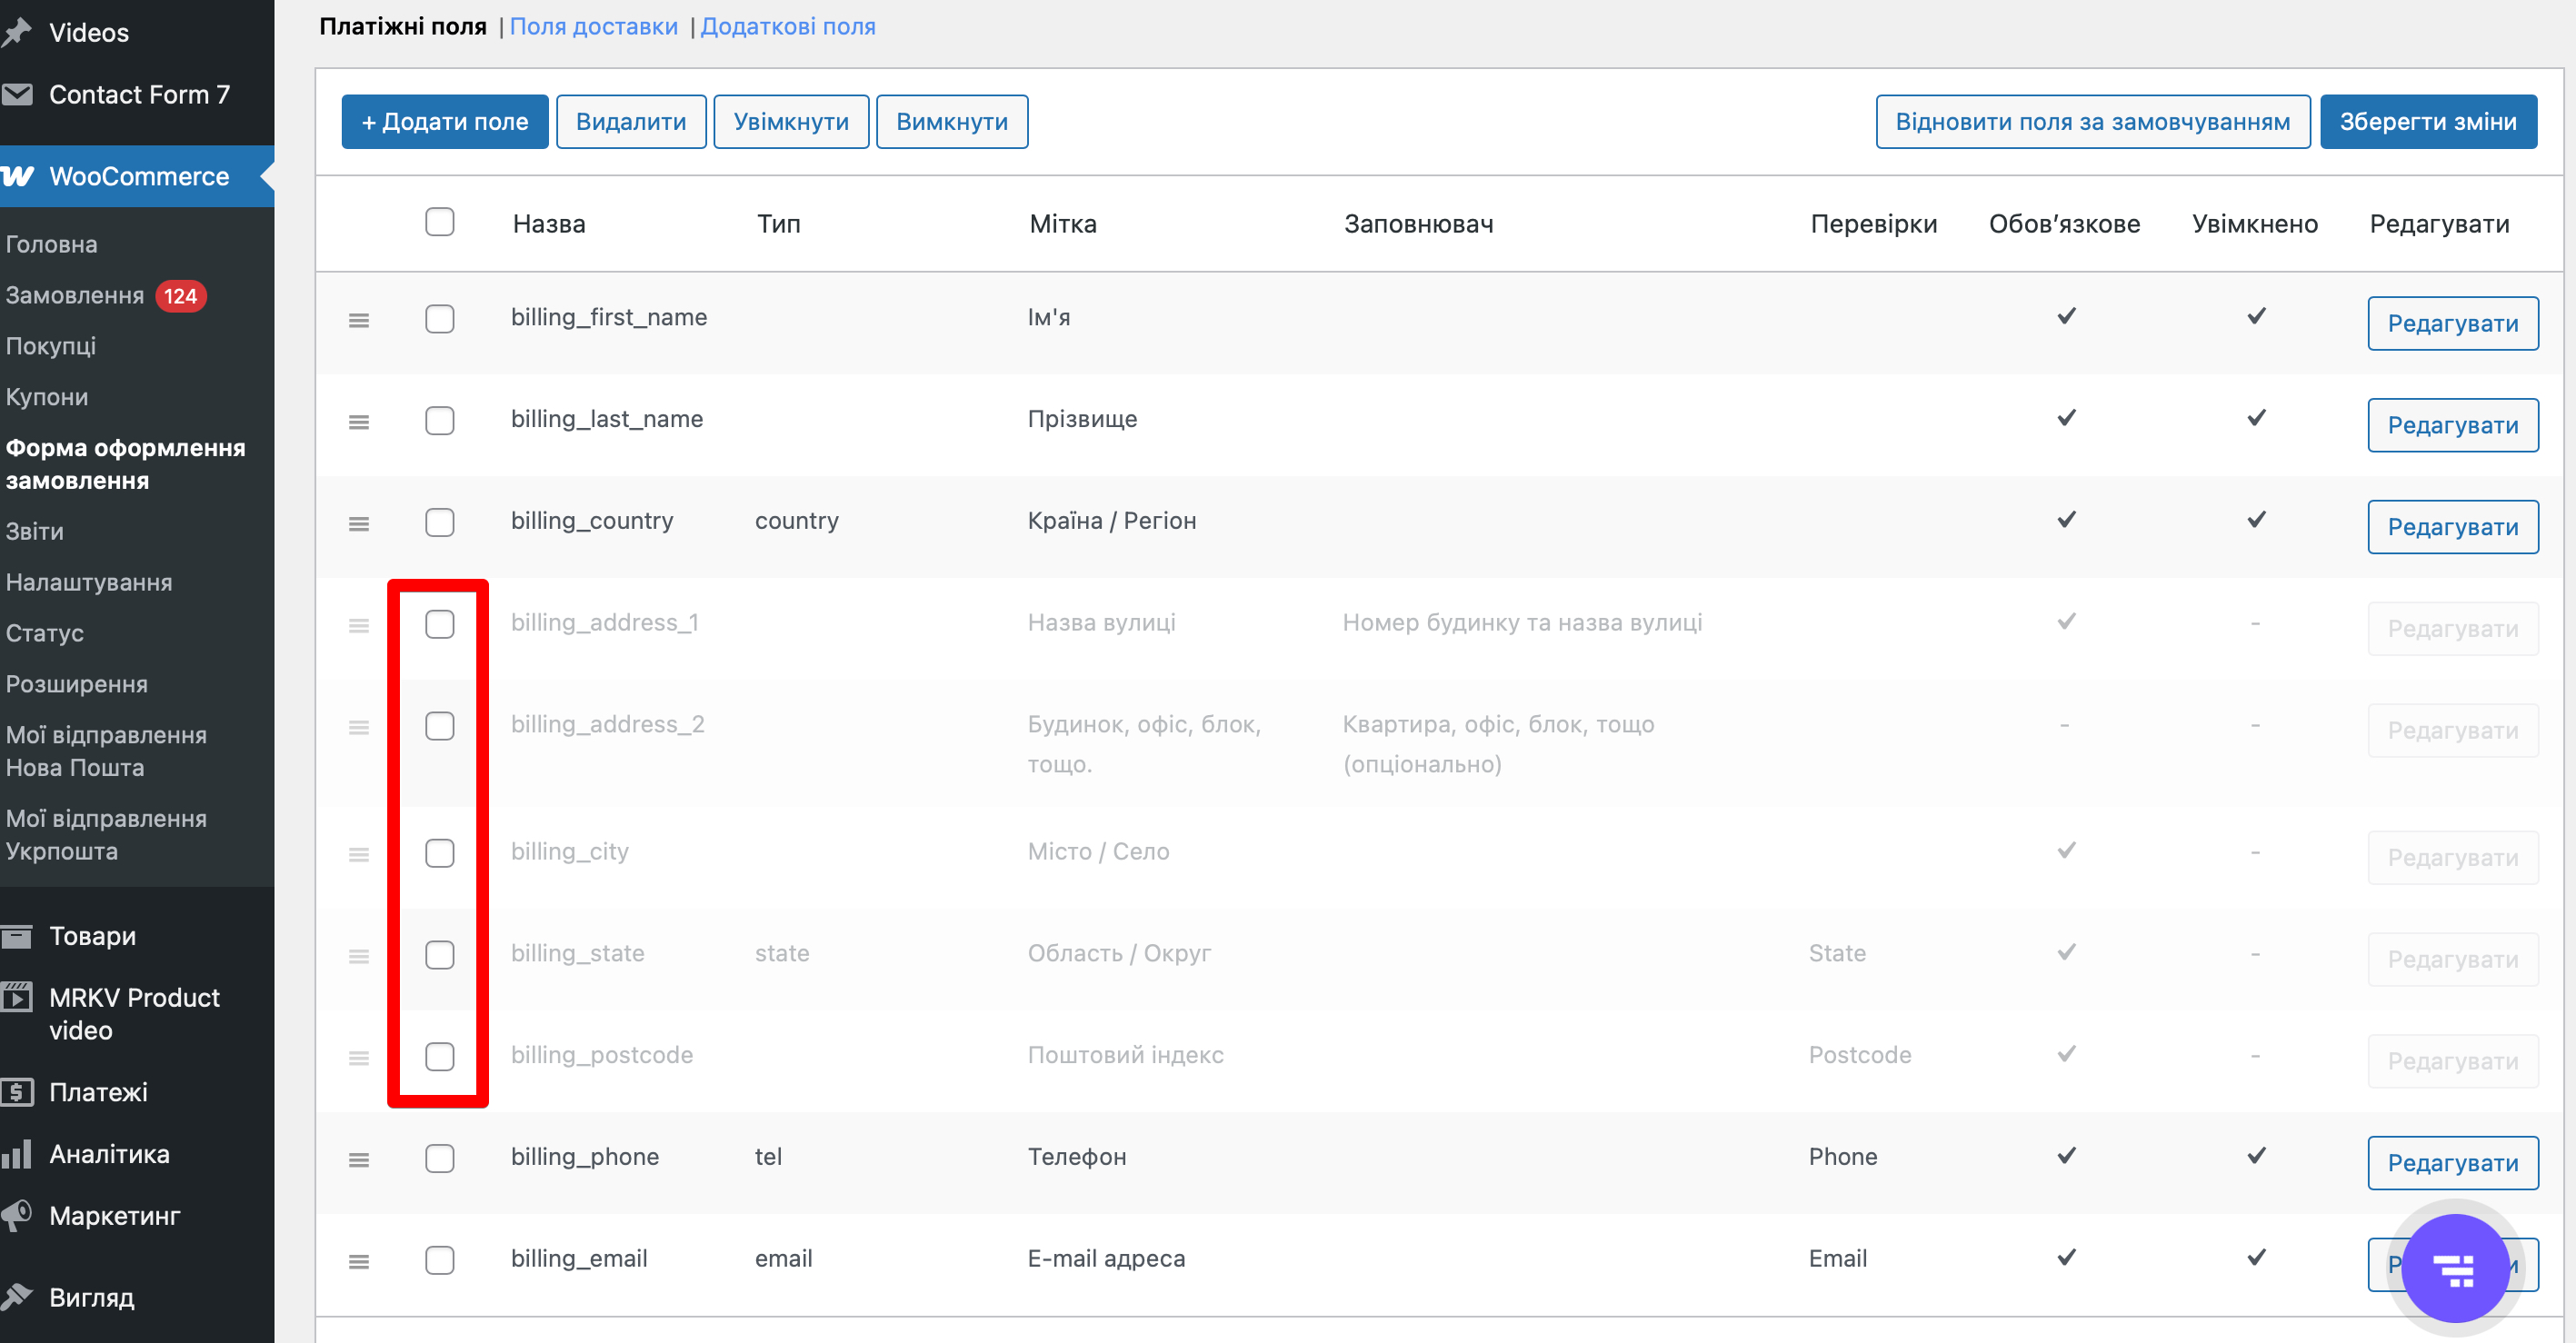Click the drag handle for billing_phone row
Screen dimensions: 2576x1343
tap(359, 1160)
